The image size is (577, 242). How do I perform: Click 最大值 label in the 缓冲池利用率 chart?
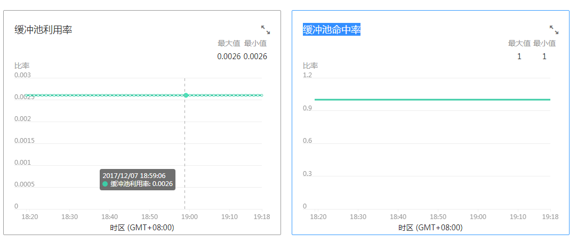coord(229,43)
